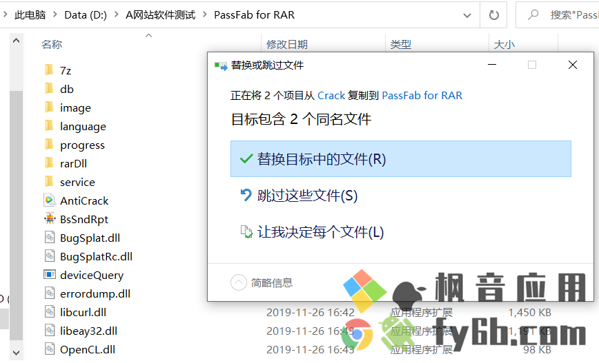
Task: Select the image folder icon
Action: [49, 107]
